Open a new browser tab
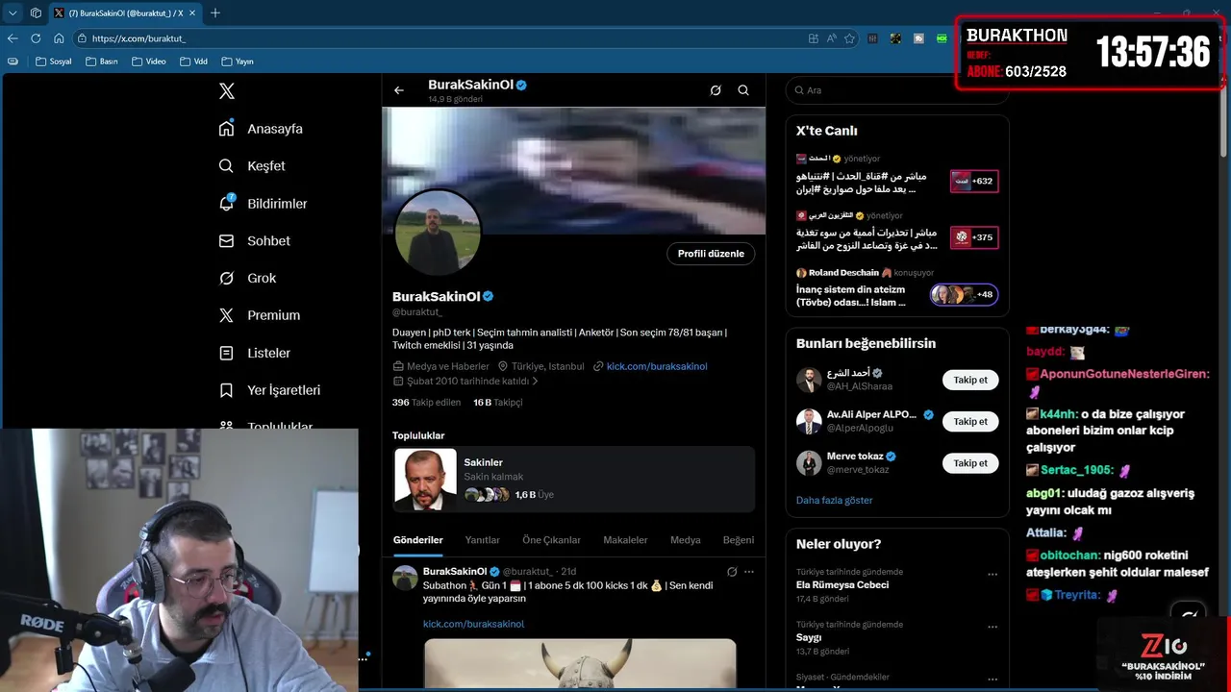 coord(215,12)
